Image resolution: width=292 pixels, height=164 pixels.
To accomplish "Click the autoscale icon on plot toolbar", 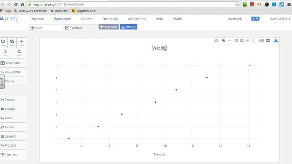I will (x=247, y=41).
